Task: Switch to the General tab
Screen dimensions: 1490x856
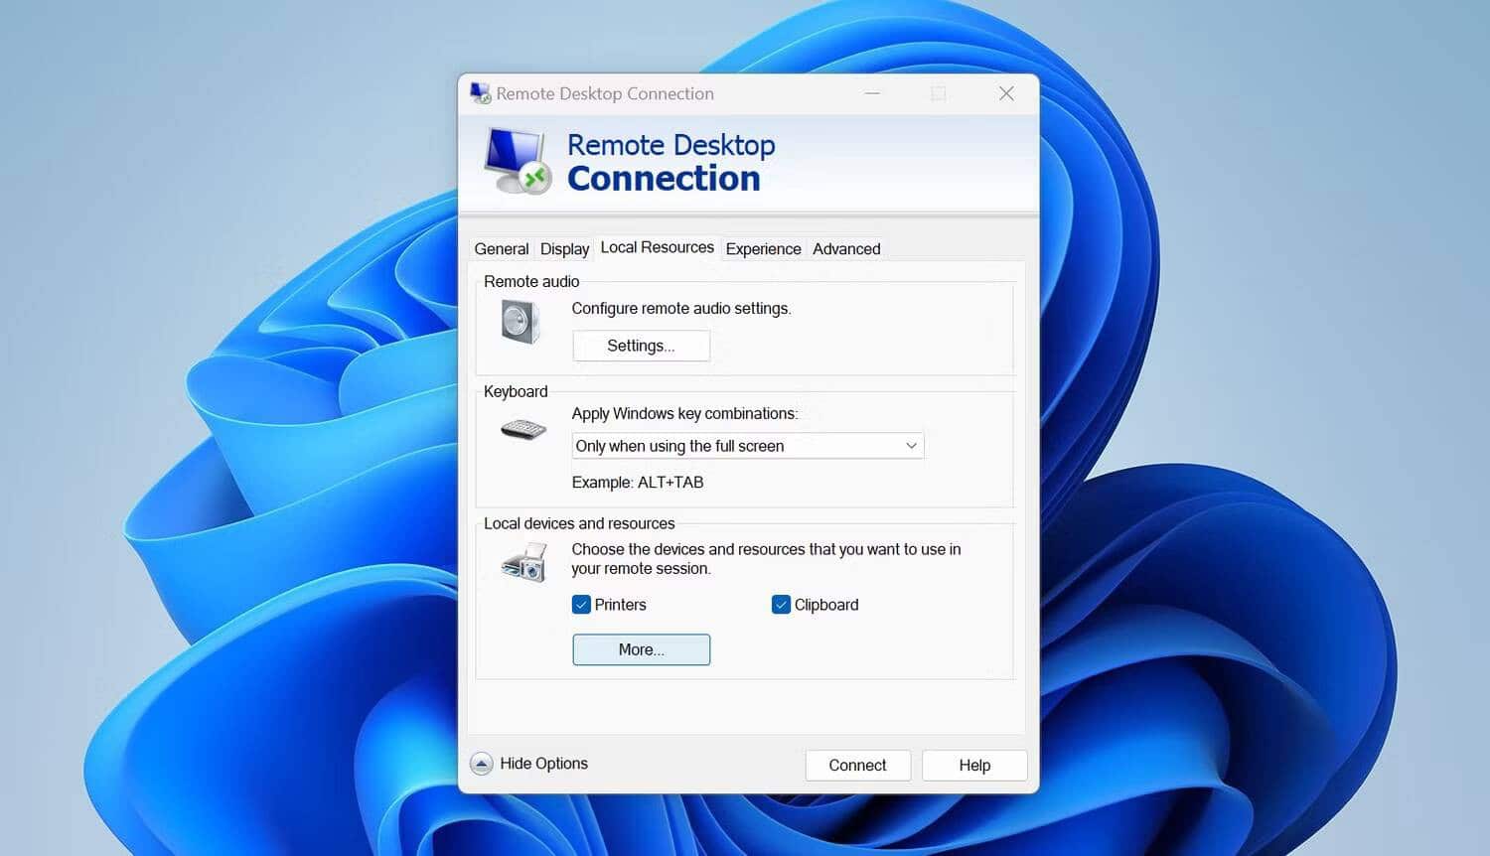Action: coord(502,248)
